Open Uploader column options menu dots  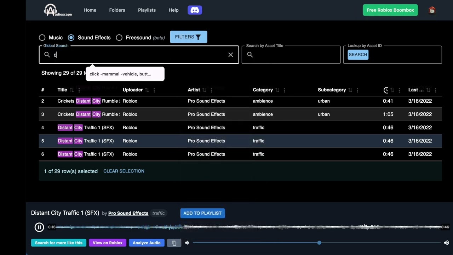(x=154, y=90)
